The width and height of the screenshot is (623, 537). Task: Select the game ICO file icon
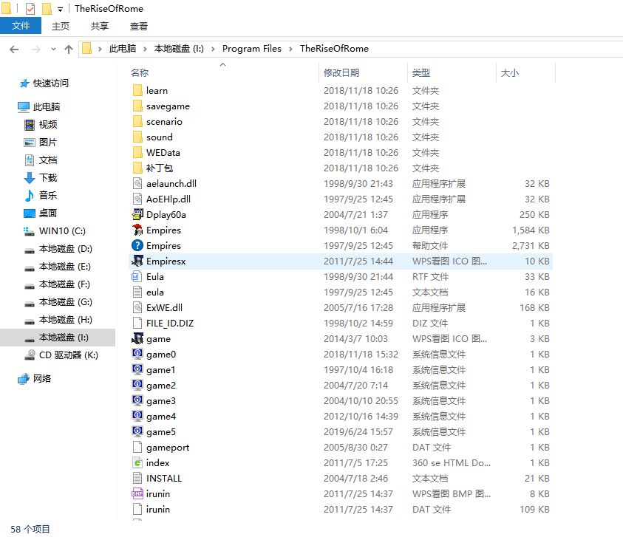coord(139,338)
